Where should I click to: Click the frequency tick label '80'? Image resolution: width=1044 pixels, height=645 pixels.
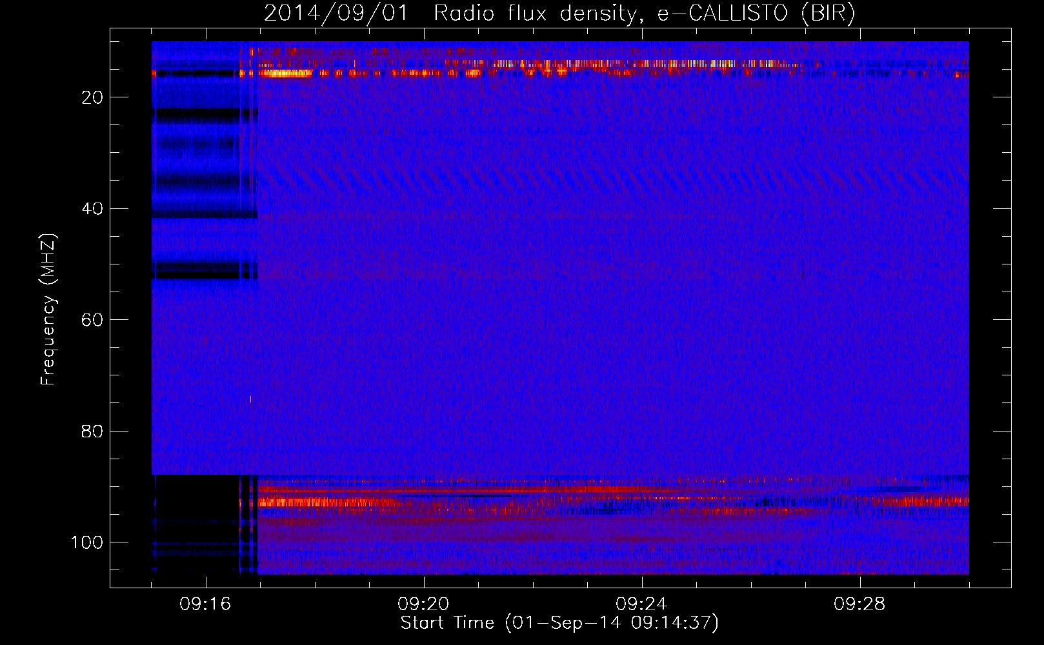[x=93, y=431]
